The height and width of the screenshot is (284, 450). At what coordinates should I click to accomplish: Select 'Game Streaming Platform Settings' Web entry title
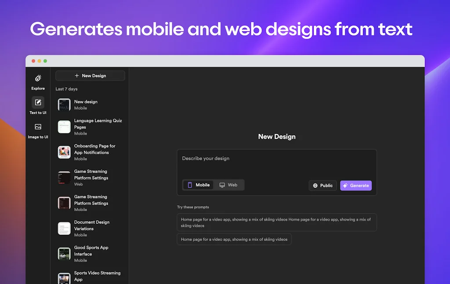click(x=91, y=175)
